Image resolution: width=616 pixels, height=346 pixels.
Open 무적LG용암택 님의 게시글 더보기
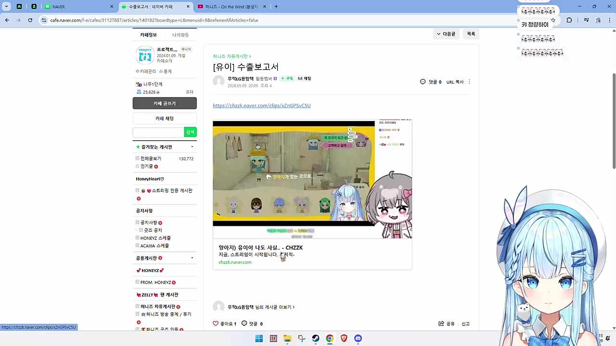point(261,307)
